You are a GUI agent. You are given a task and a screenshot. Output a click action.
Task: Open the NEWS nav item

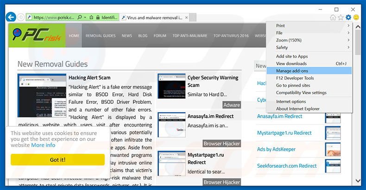click(127, 36)
